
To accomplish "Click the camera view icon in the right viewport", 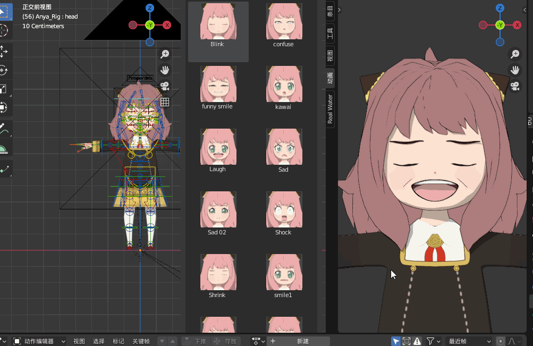I will pyautogui.click(x=515, y=86).
